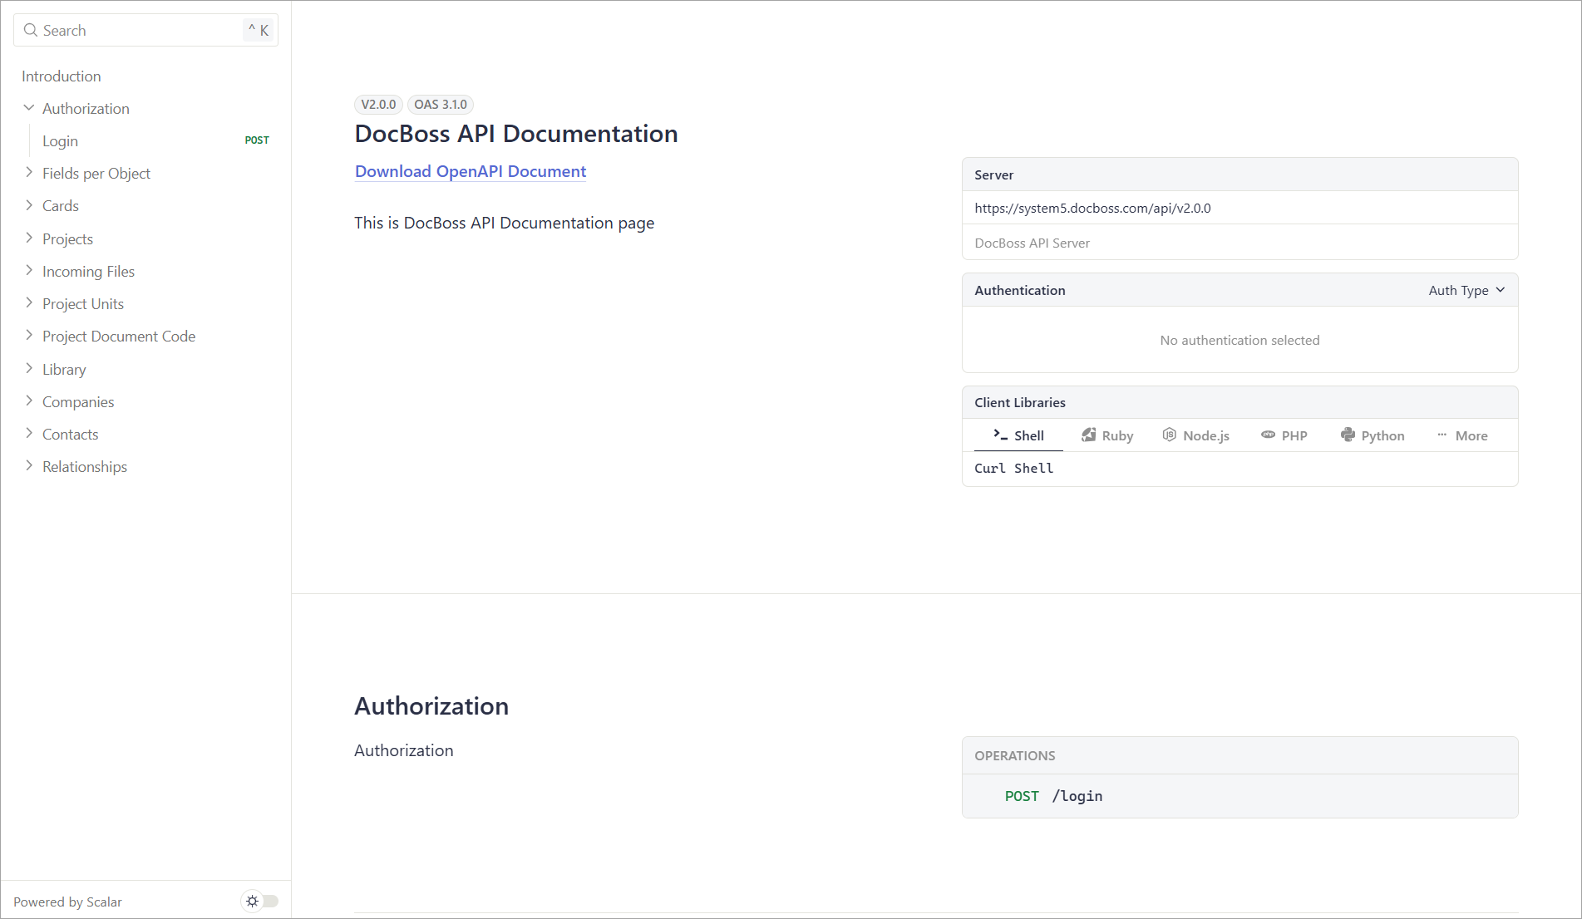Select the Node.js client library tab
1582x919 pixels.
pos(1195,435)
